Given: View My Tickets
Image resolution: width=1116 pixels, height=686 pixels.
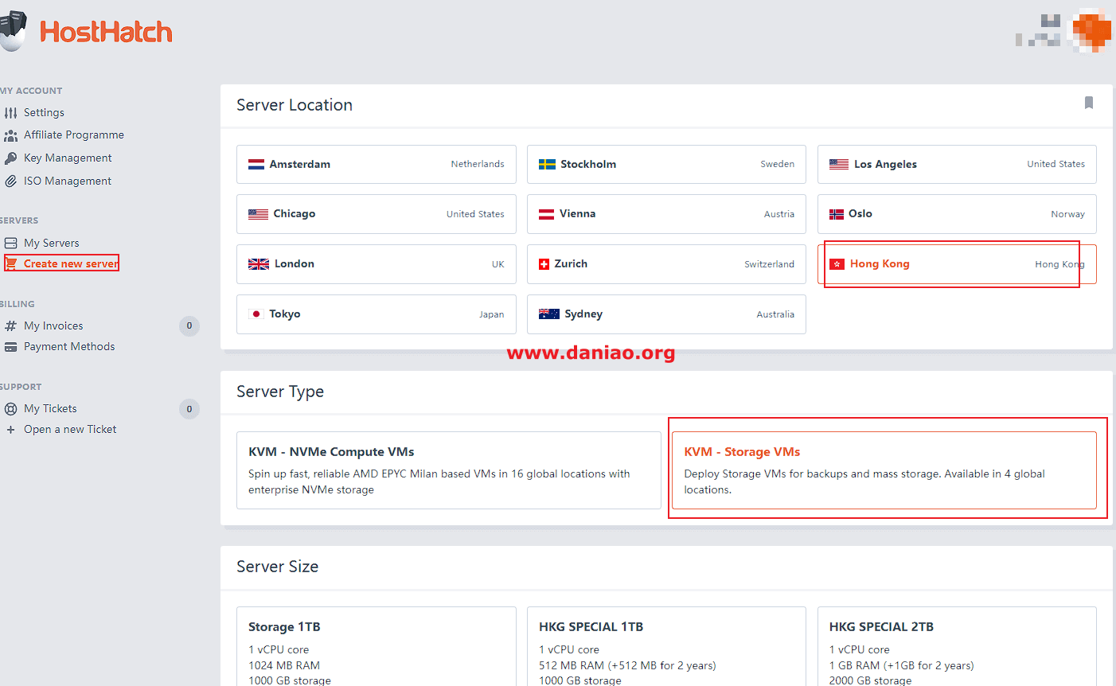Looking at the screenshot, I should click(x=50, y=409).
